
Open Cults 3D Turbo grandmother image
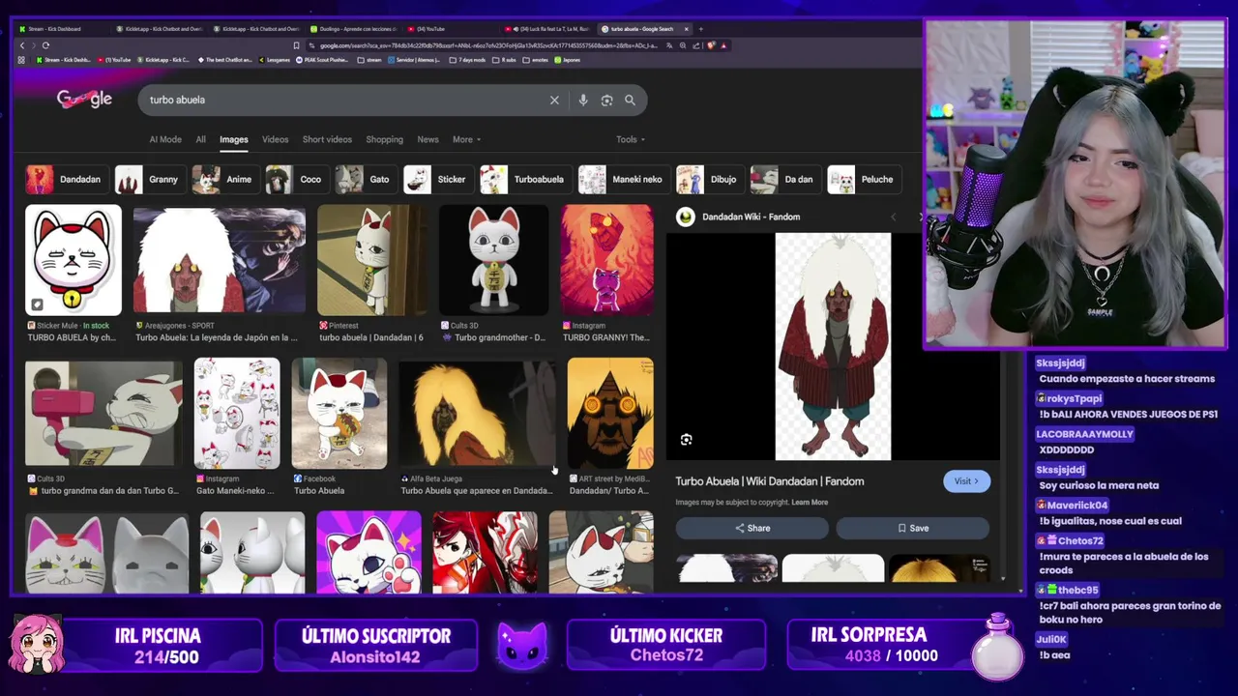[493, 260]
